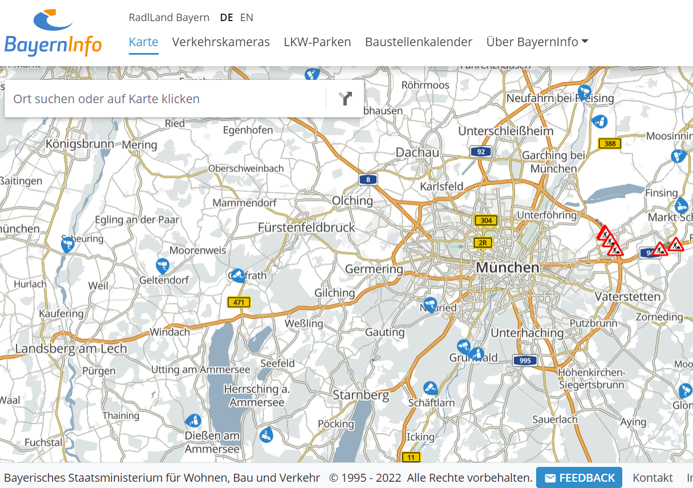The width and height of the screenshot is (693, 488).
Task: Go to the LKW-Parken page
Action: 317,42
